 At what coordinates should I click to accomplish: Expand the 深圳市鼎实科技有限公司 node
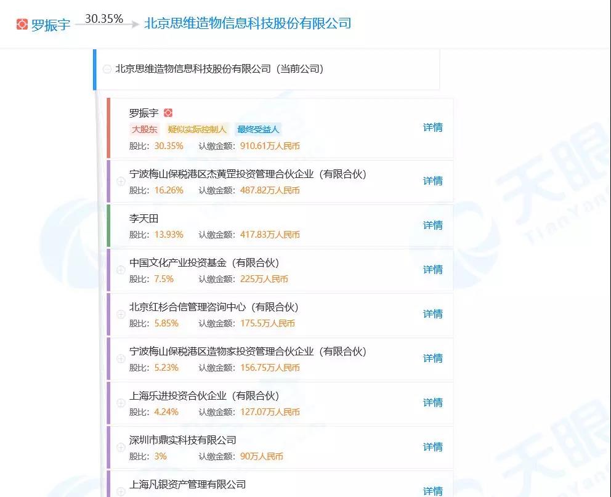121,447
